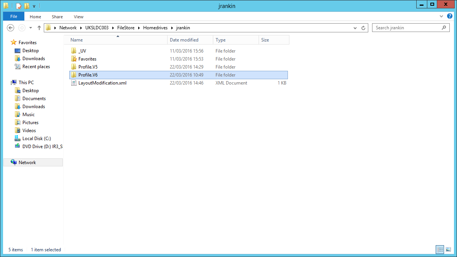The height and width of the screenshot is (257, 457).
Task: Expand the Homedrives breadcrumb chevron
Action: [172, 27]
